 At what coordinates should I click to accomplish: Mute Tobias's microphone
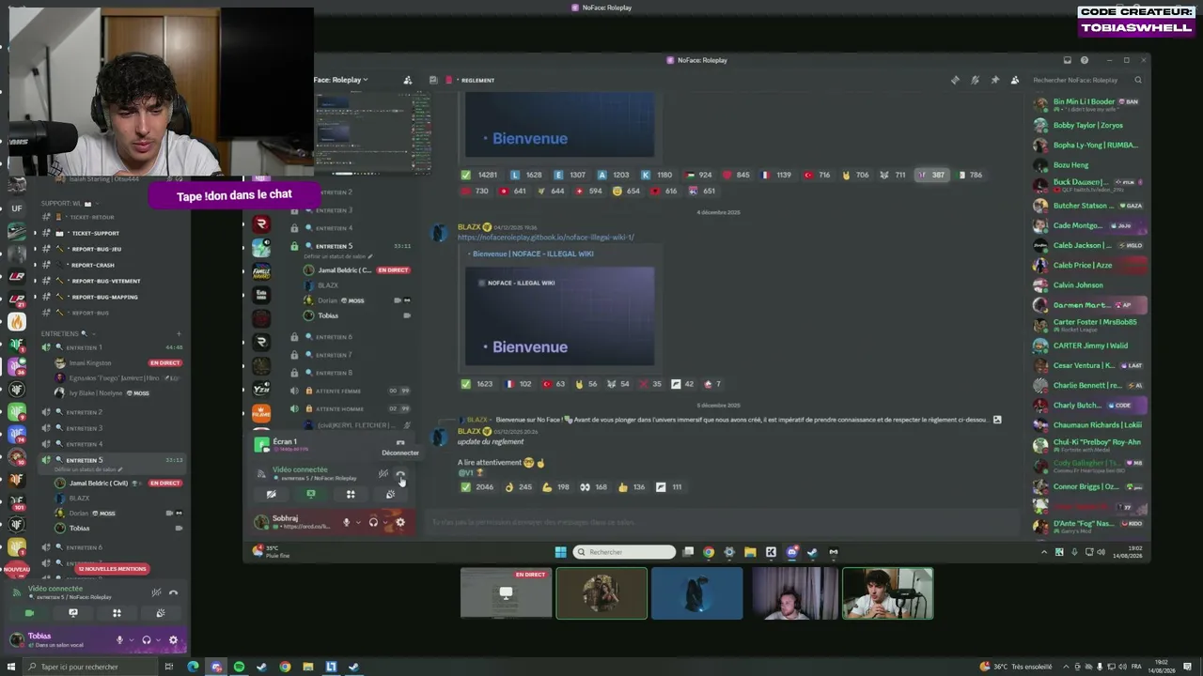(118, 640)
